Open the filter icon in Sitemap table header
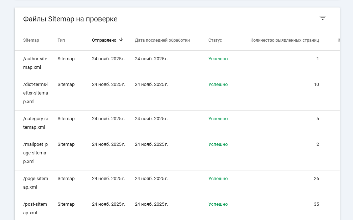 coord(322,18)
